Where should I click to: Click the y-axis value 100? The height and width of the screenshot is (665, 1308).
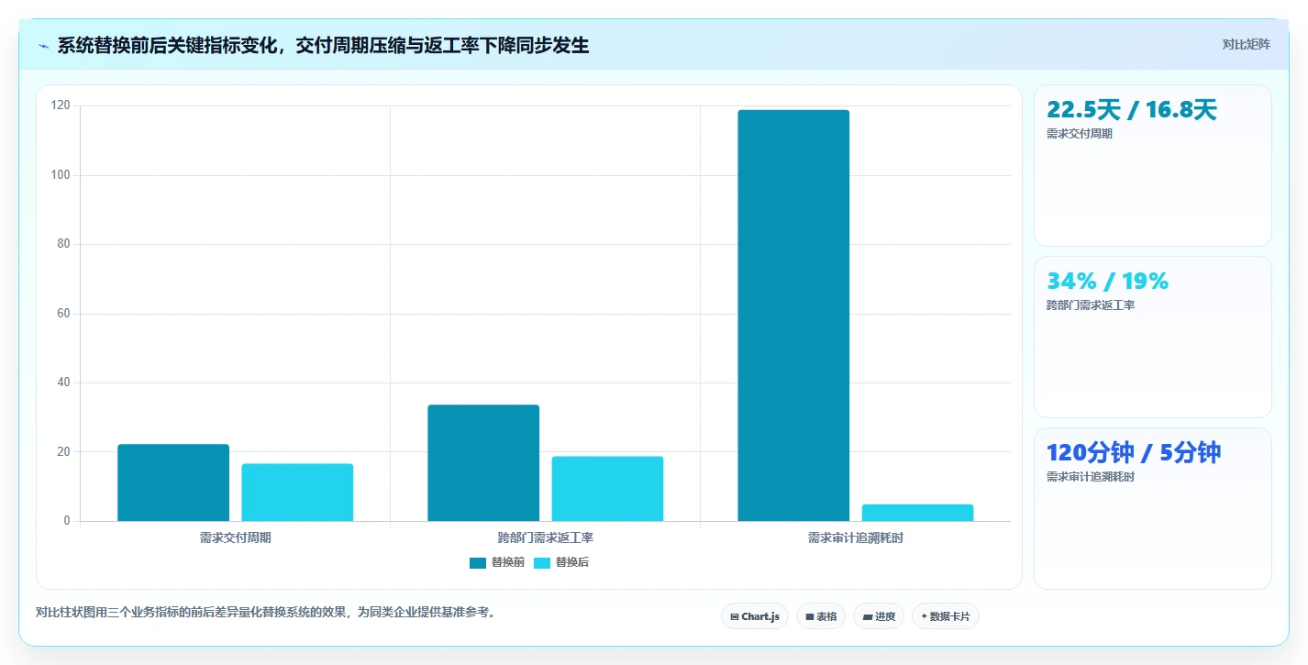point(61,175)
